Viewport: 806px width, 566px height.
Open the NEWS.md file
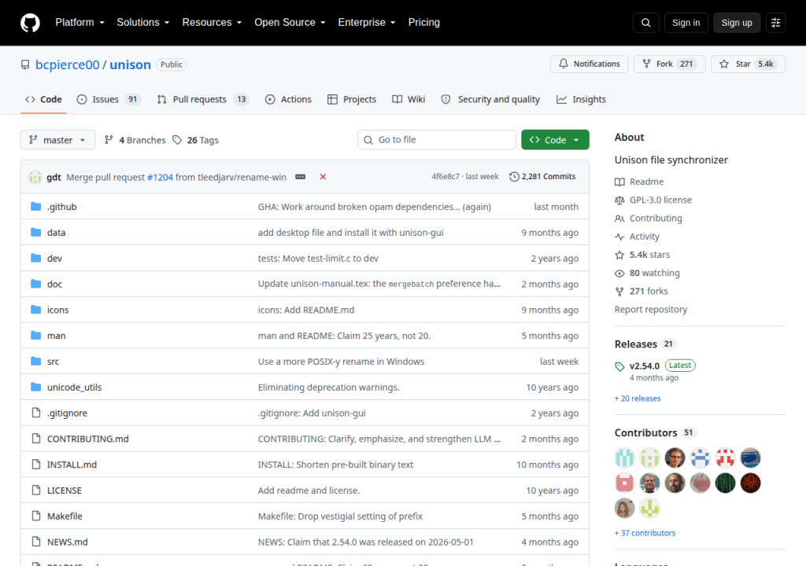point(68,542)
